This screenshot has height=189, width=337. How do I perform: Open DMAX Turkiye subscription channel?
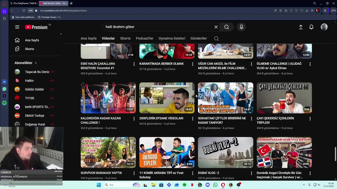tap(35, 115)
